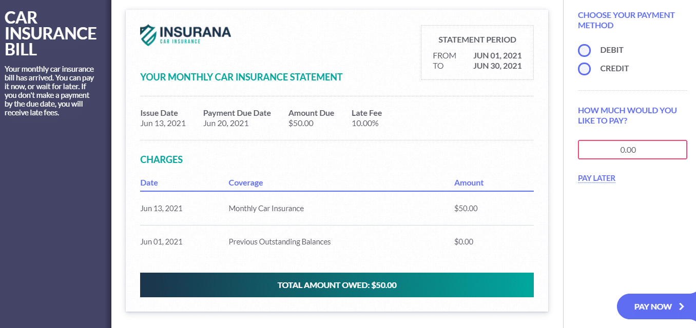Click the Late Fee value 10.00%
The height and width of the screenshot is (328, 696).
coord(365,124)
